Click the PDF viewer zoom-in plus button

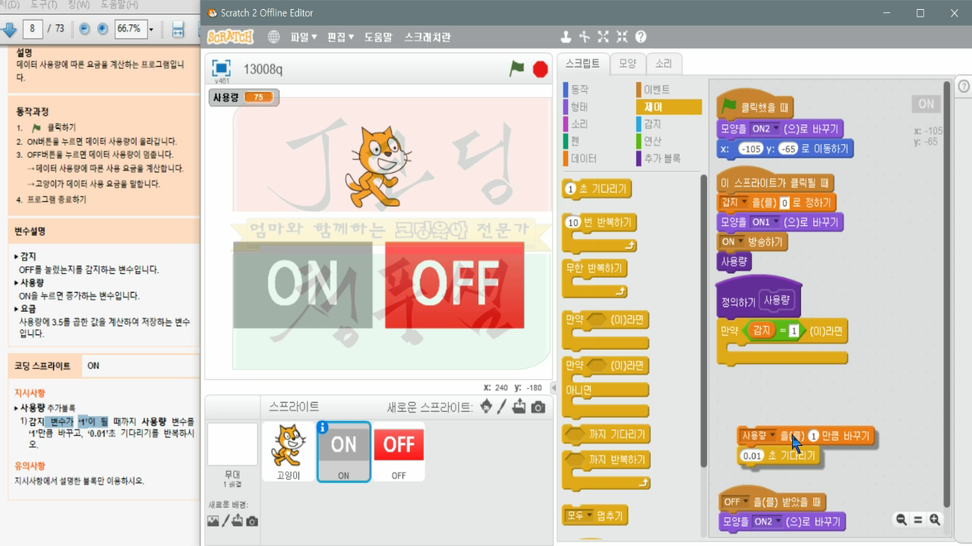coord(102,29)
